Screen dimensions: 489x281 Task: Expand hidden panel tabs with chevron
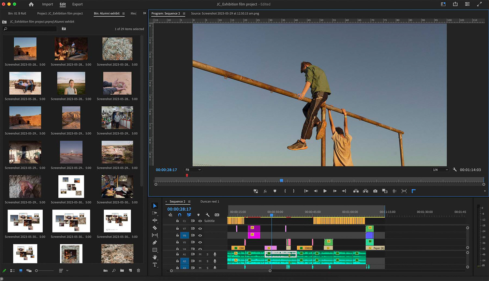click(144, 13)
